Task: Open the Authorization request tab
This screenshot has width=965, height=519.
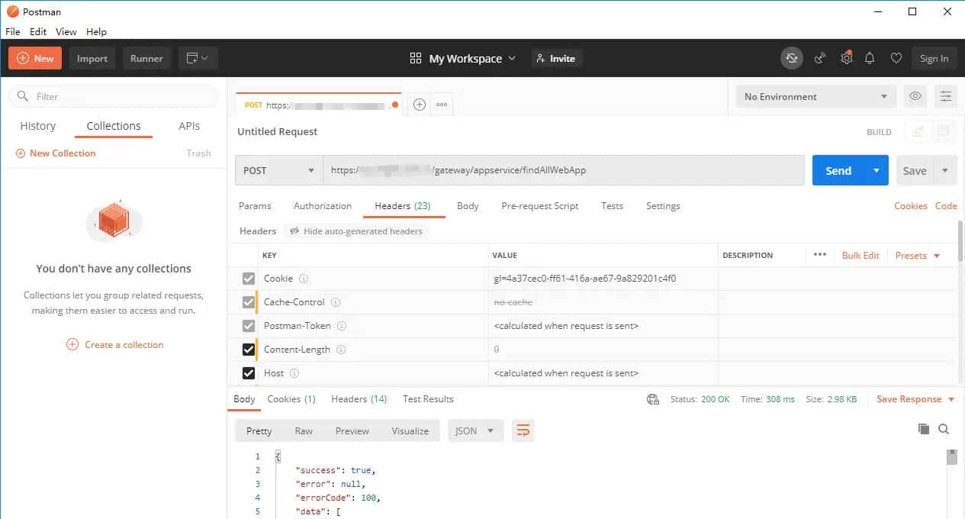Action: pos(323,206)
